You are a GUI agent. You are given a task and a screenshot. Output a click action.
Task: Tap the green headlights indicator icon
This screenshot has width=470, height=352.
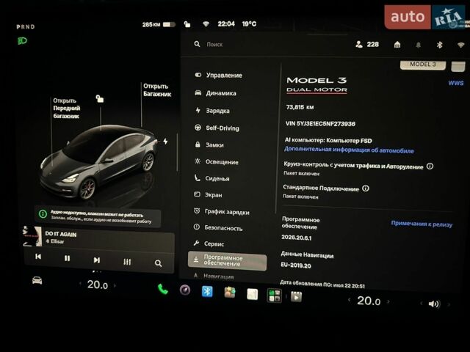pyautogui.click(x=22, y=41)
